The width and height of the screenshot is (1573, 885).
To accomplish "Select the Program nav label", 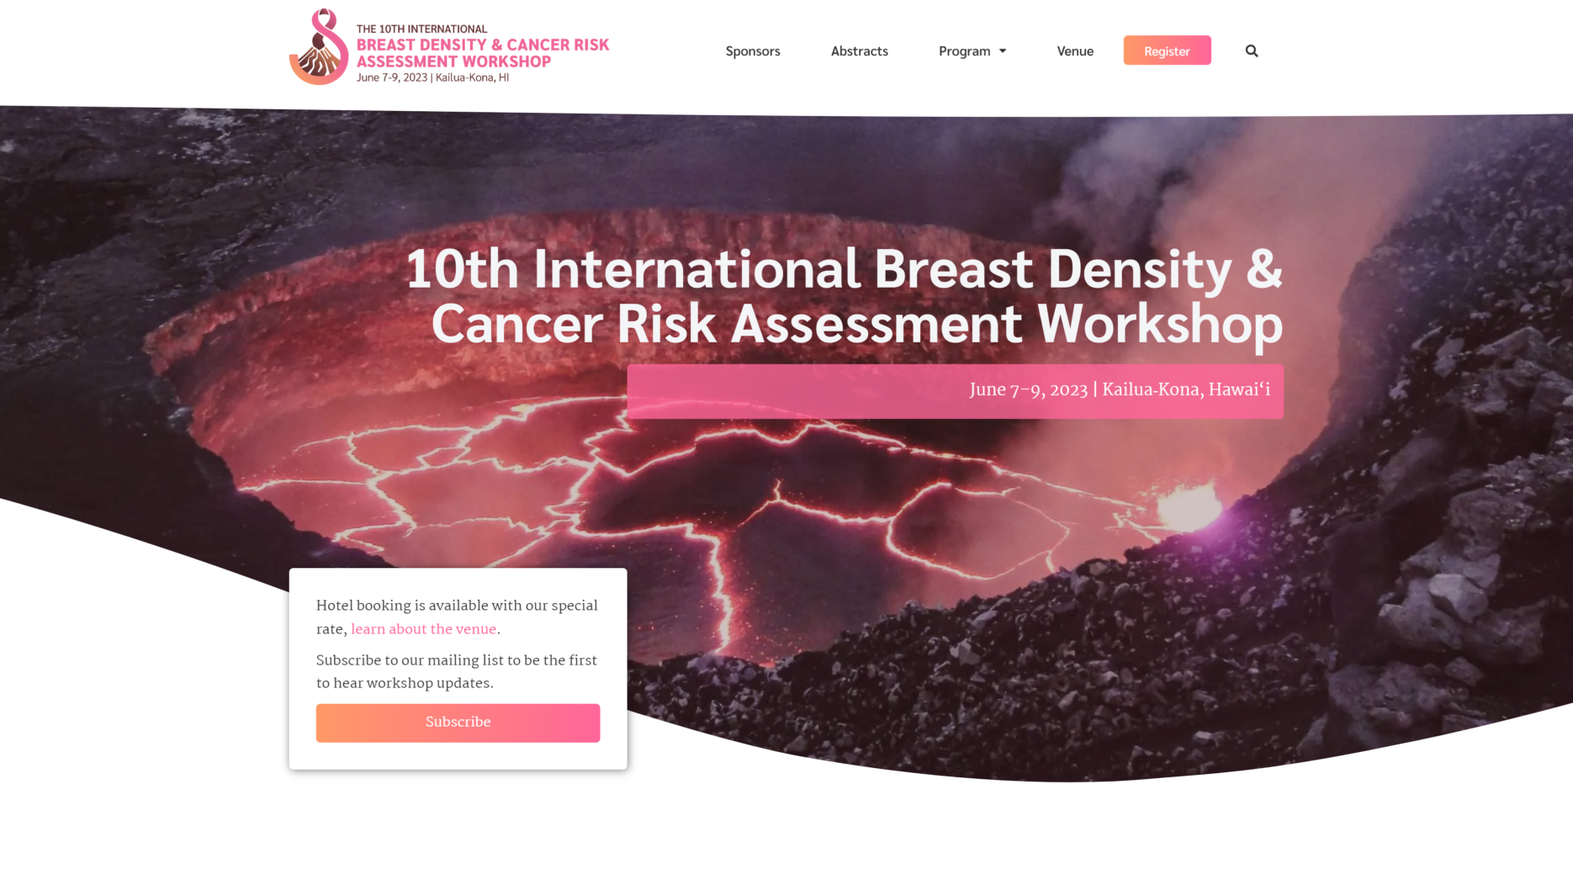I will 964,51.
